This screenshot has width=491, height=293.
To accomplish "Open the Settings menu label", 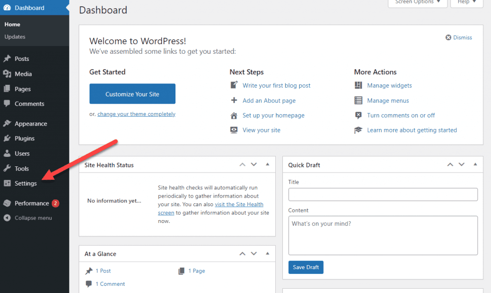I will tap(26, 184).
